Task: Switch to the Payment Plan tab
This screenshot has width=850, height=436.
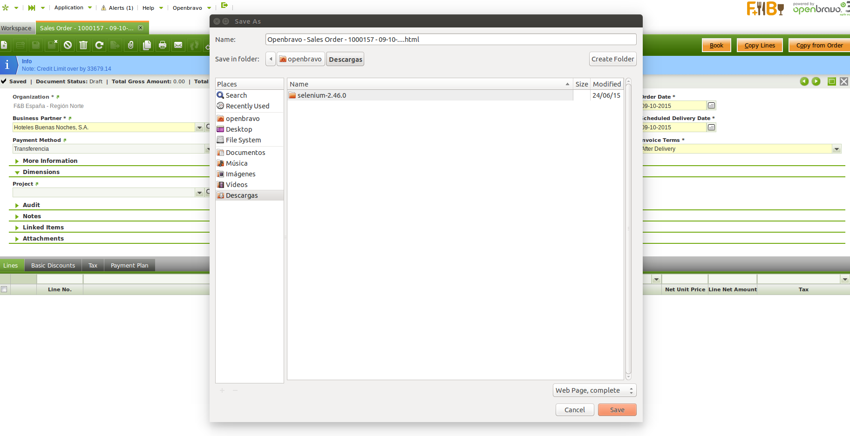Action: tap(129, 266)
